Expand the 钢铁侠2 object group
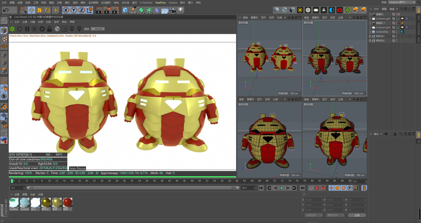 coord(370,41)
